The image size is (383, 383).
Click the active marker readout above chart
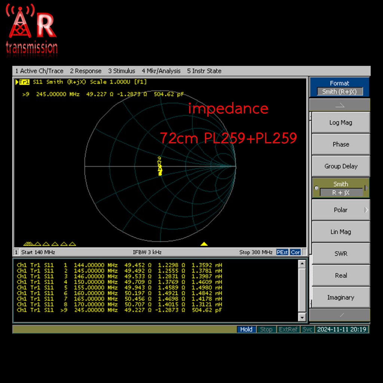pyautogui.click(x=103, y=94)
